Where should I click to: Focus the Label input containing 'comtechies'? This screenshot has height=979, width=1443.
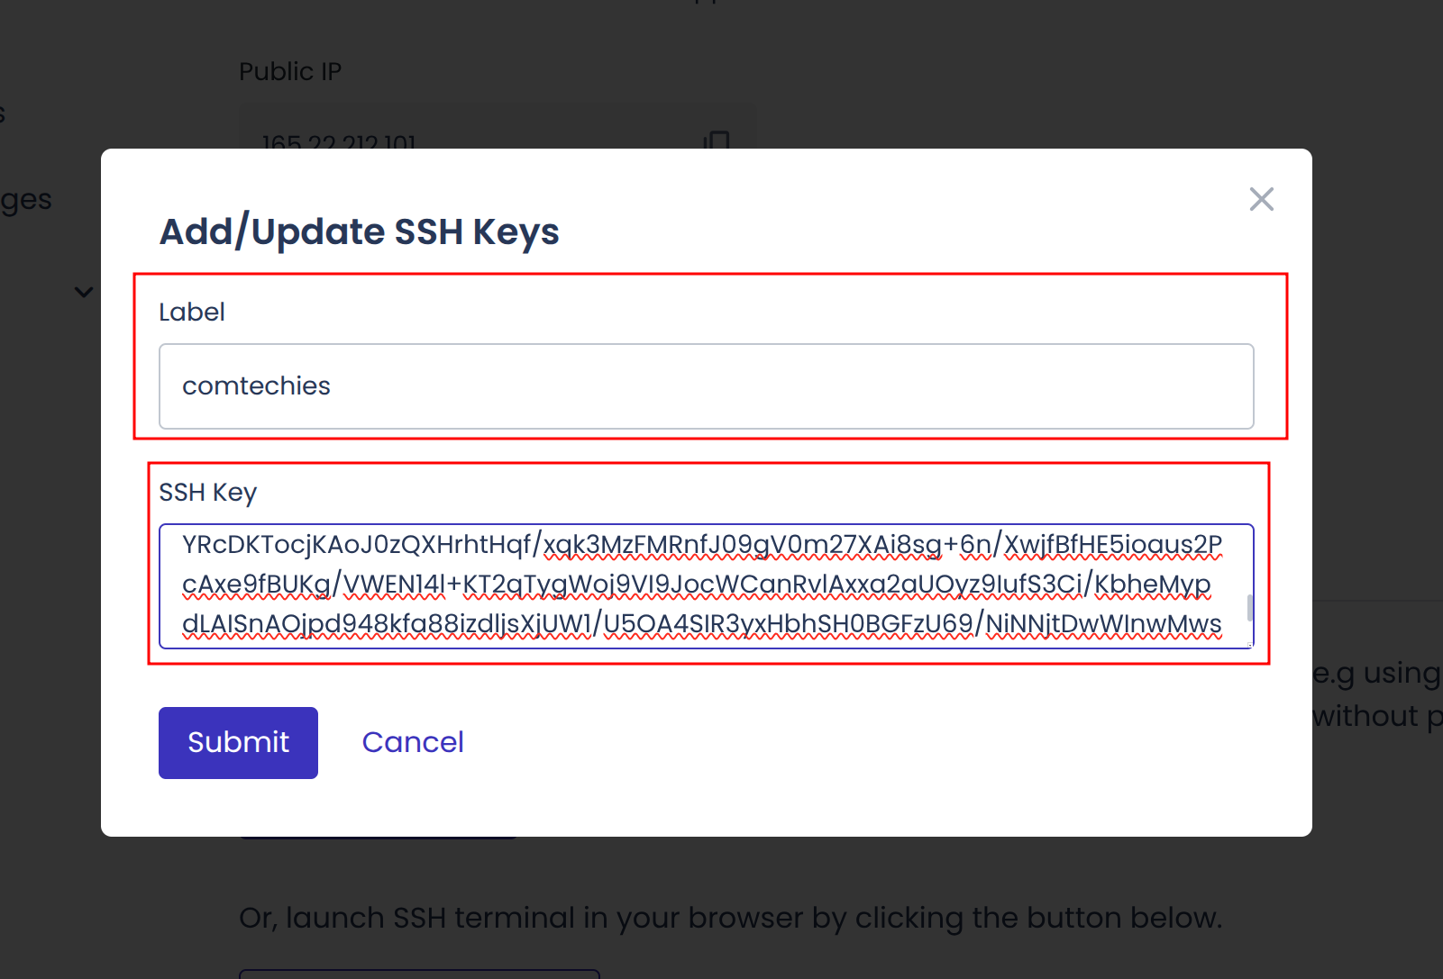pos(706,385)
